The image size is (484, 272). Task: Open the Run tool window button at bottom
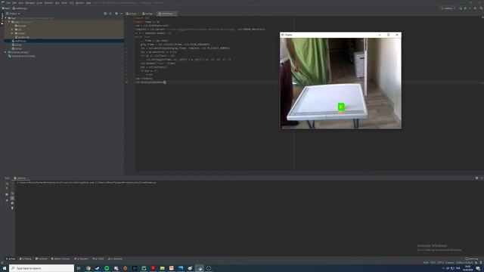(11, 258)
